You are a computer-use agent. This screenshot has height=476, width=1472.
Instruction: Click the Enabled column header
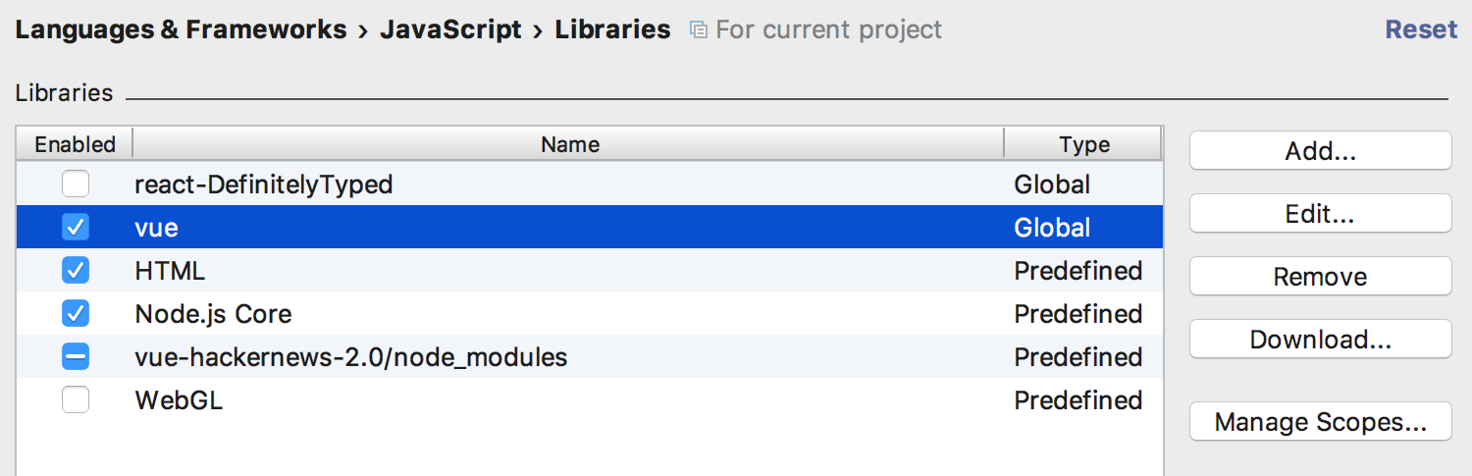pos(75,144)
